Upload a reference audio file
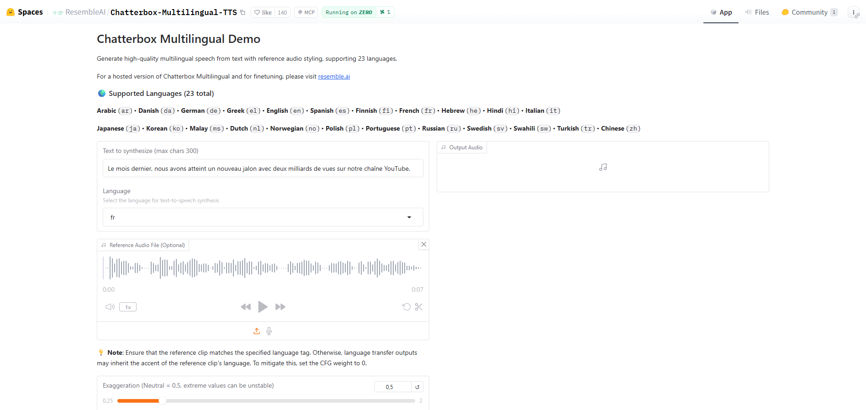Image resolution: width=866 pixels, height=410 pixels. click(x=257, y=331)
